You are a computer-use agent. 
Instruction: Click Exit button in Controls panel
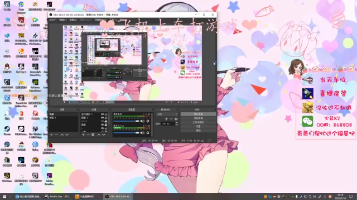[199, 131]
